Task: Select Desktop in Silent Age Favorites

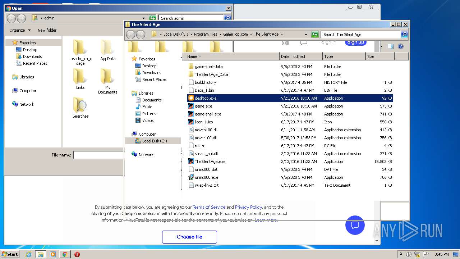Action: click(x=146, y=66)
